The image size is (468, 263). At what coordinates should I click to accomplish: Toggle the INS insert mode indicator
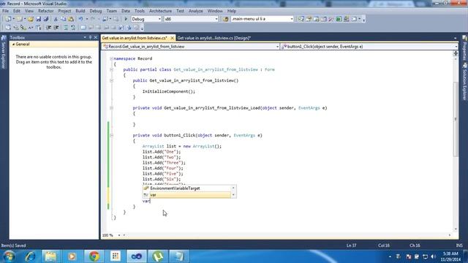coord(459,245)
